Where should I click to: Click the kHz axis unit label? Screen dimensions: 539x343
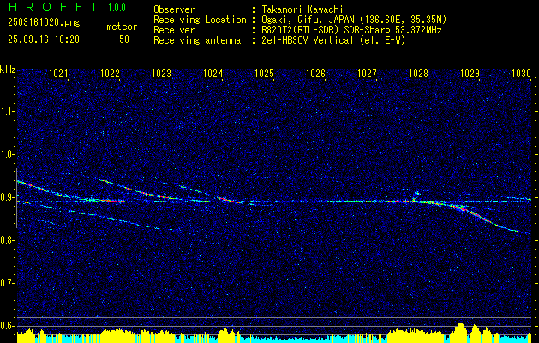(x=8, y=69)
